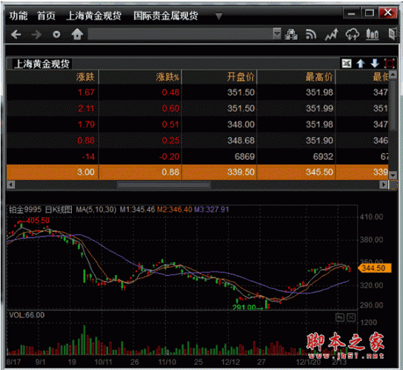The width and height of the screenshot is (403, 370).
Task: Go back with the left arrow
Action: 16,34
